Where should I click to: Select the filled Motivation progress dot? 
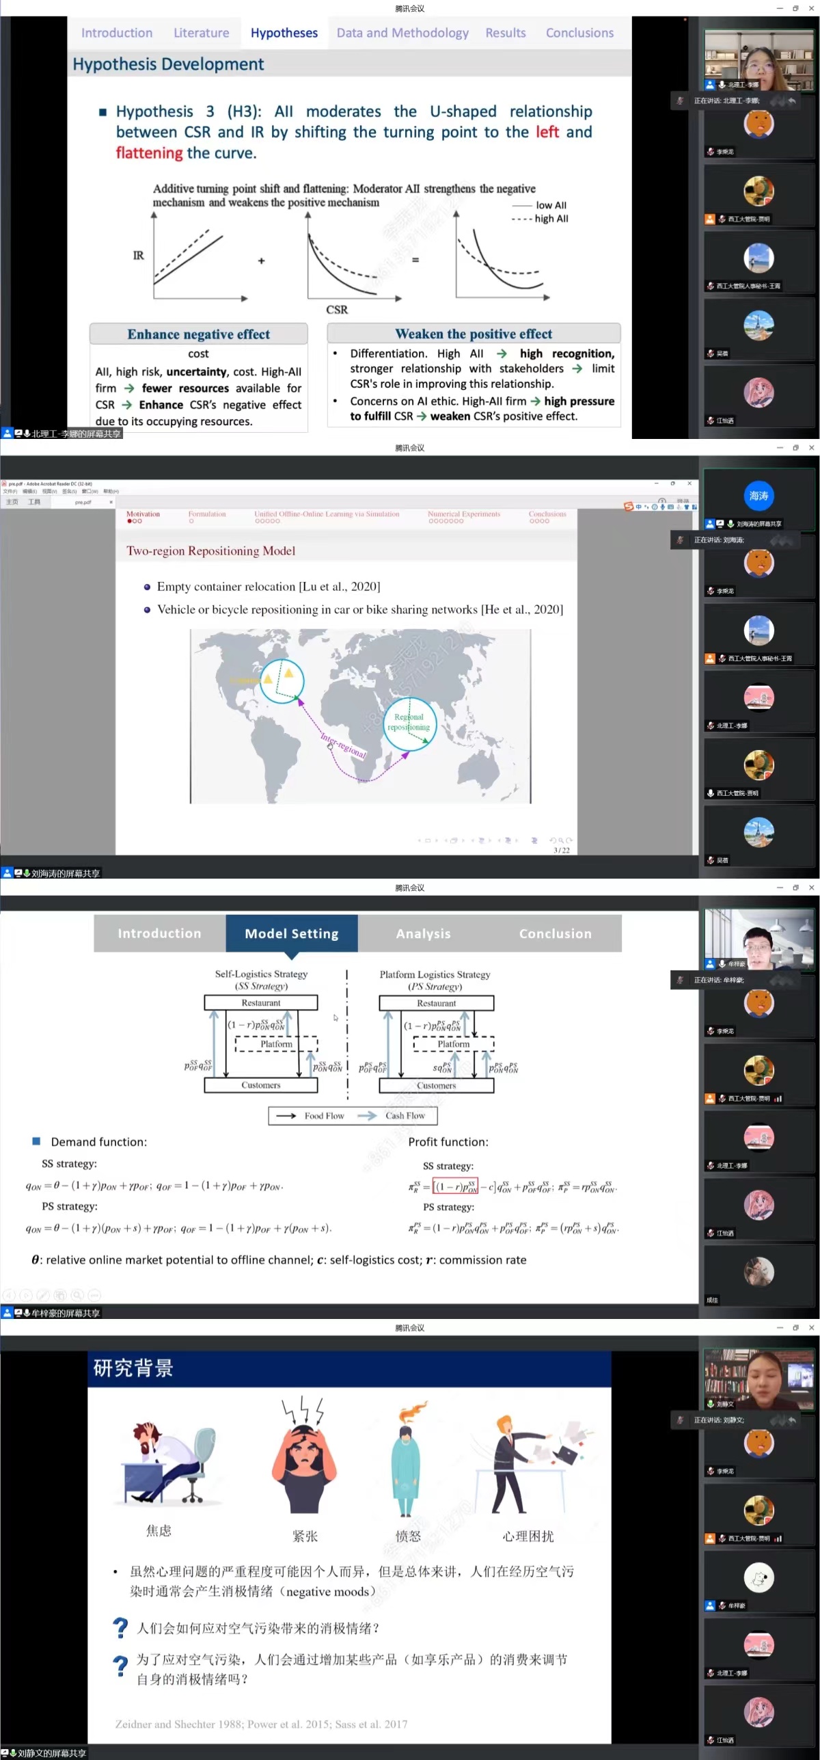(x=129, y=521)
